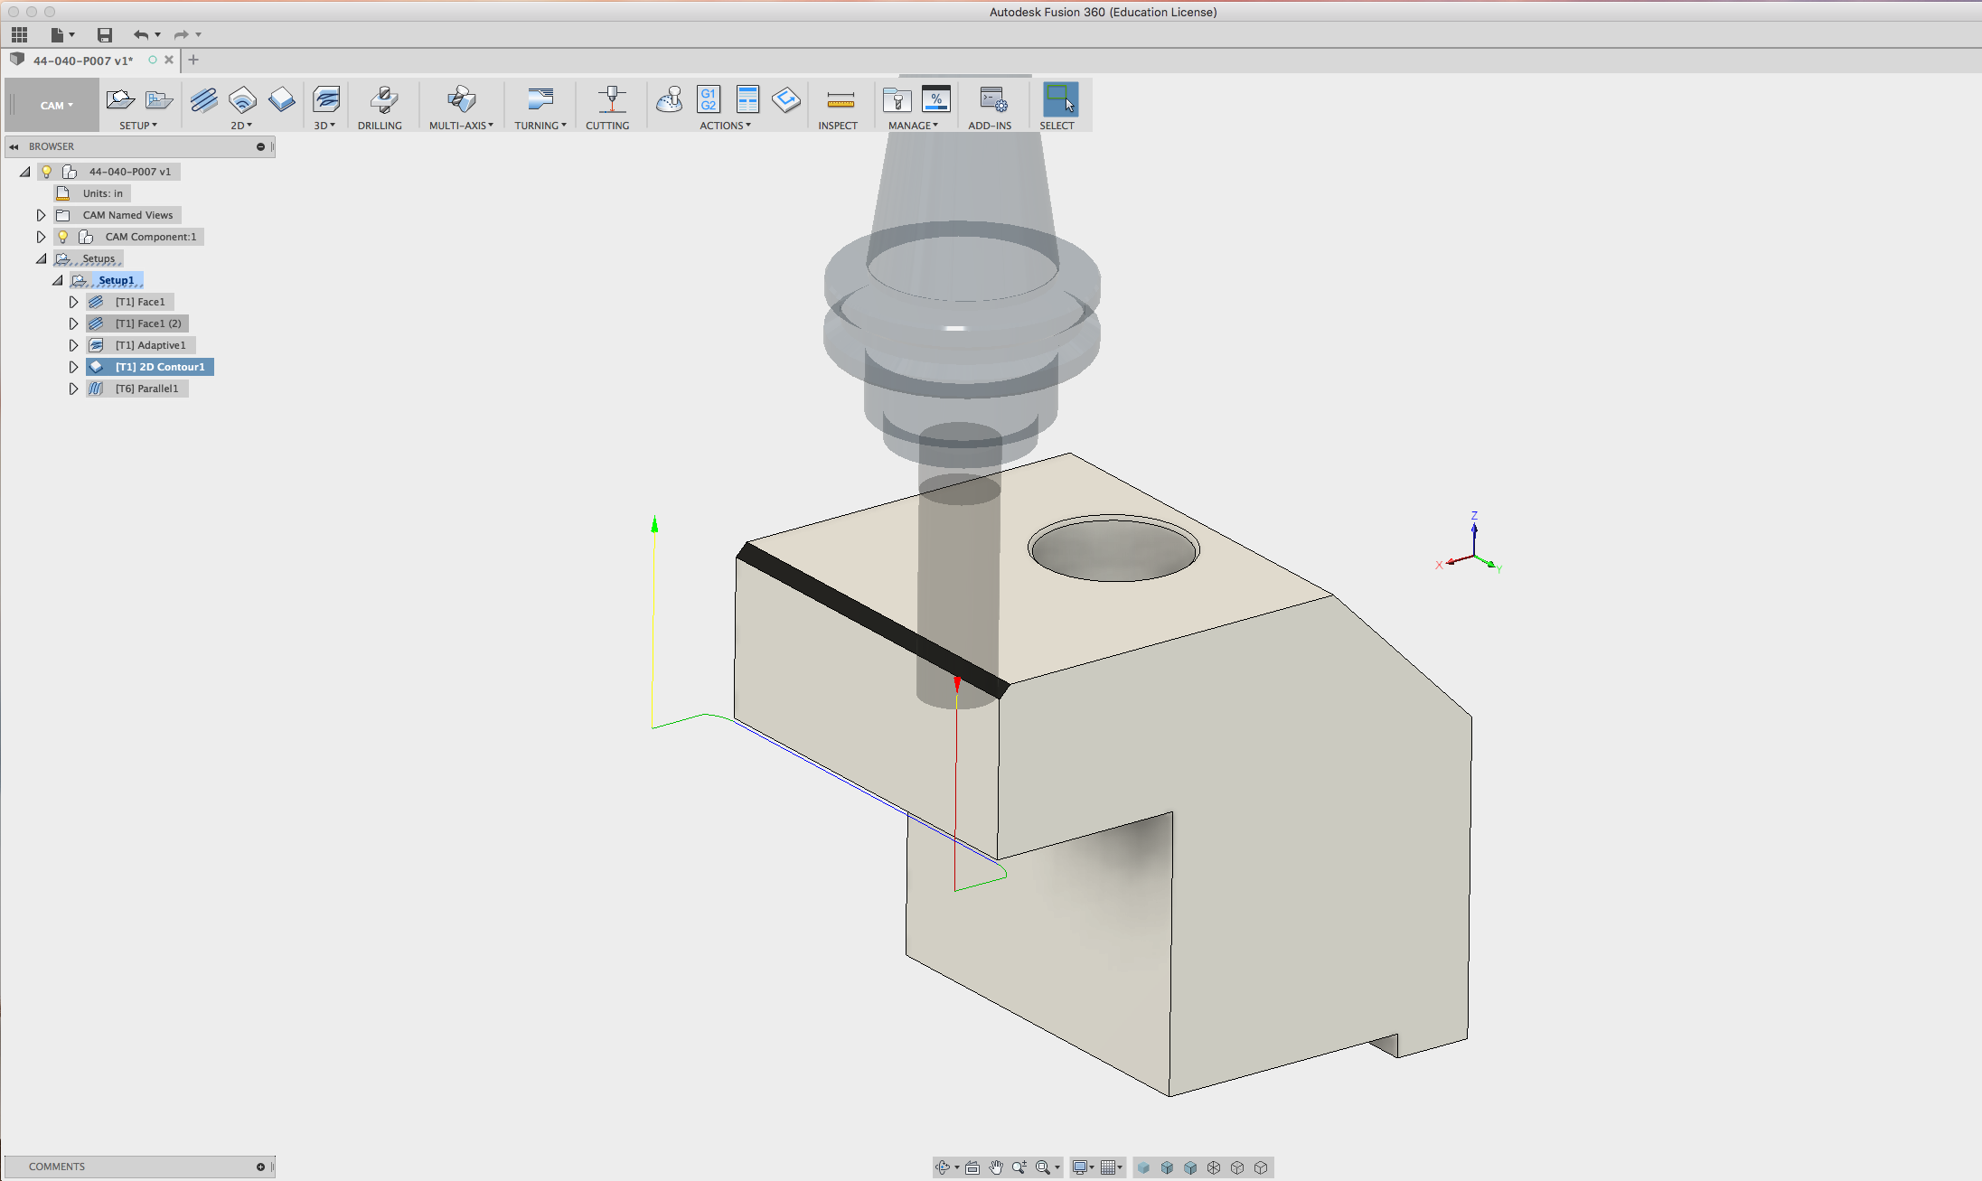Click the Pan hand tool in navigation bar
This screenshot has width=1982, height=1181.
pos(996,1167)
